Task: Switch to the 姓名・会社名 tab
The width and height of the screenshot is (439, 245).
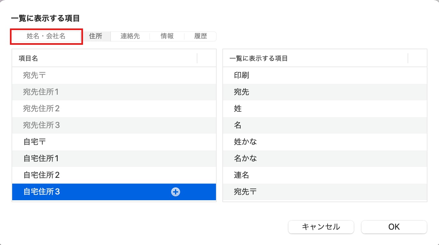Action: (46, 36)
